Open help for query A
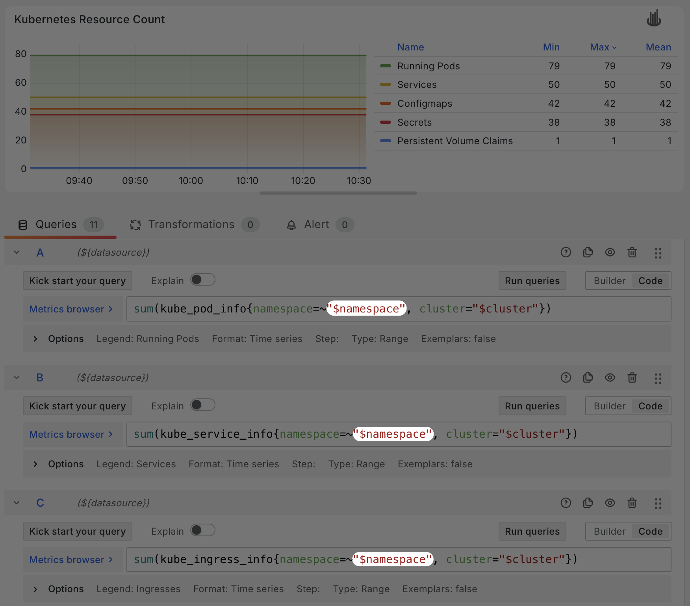Screen dimensions: 690x606 [566, 252]
